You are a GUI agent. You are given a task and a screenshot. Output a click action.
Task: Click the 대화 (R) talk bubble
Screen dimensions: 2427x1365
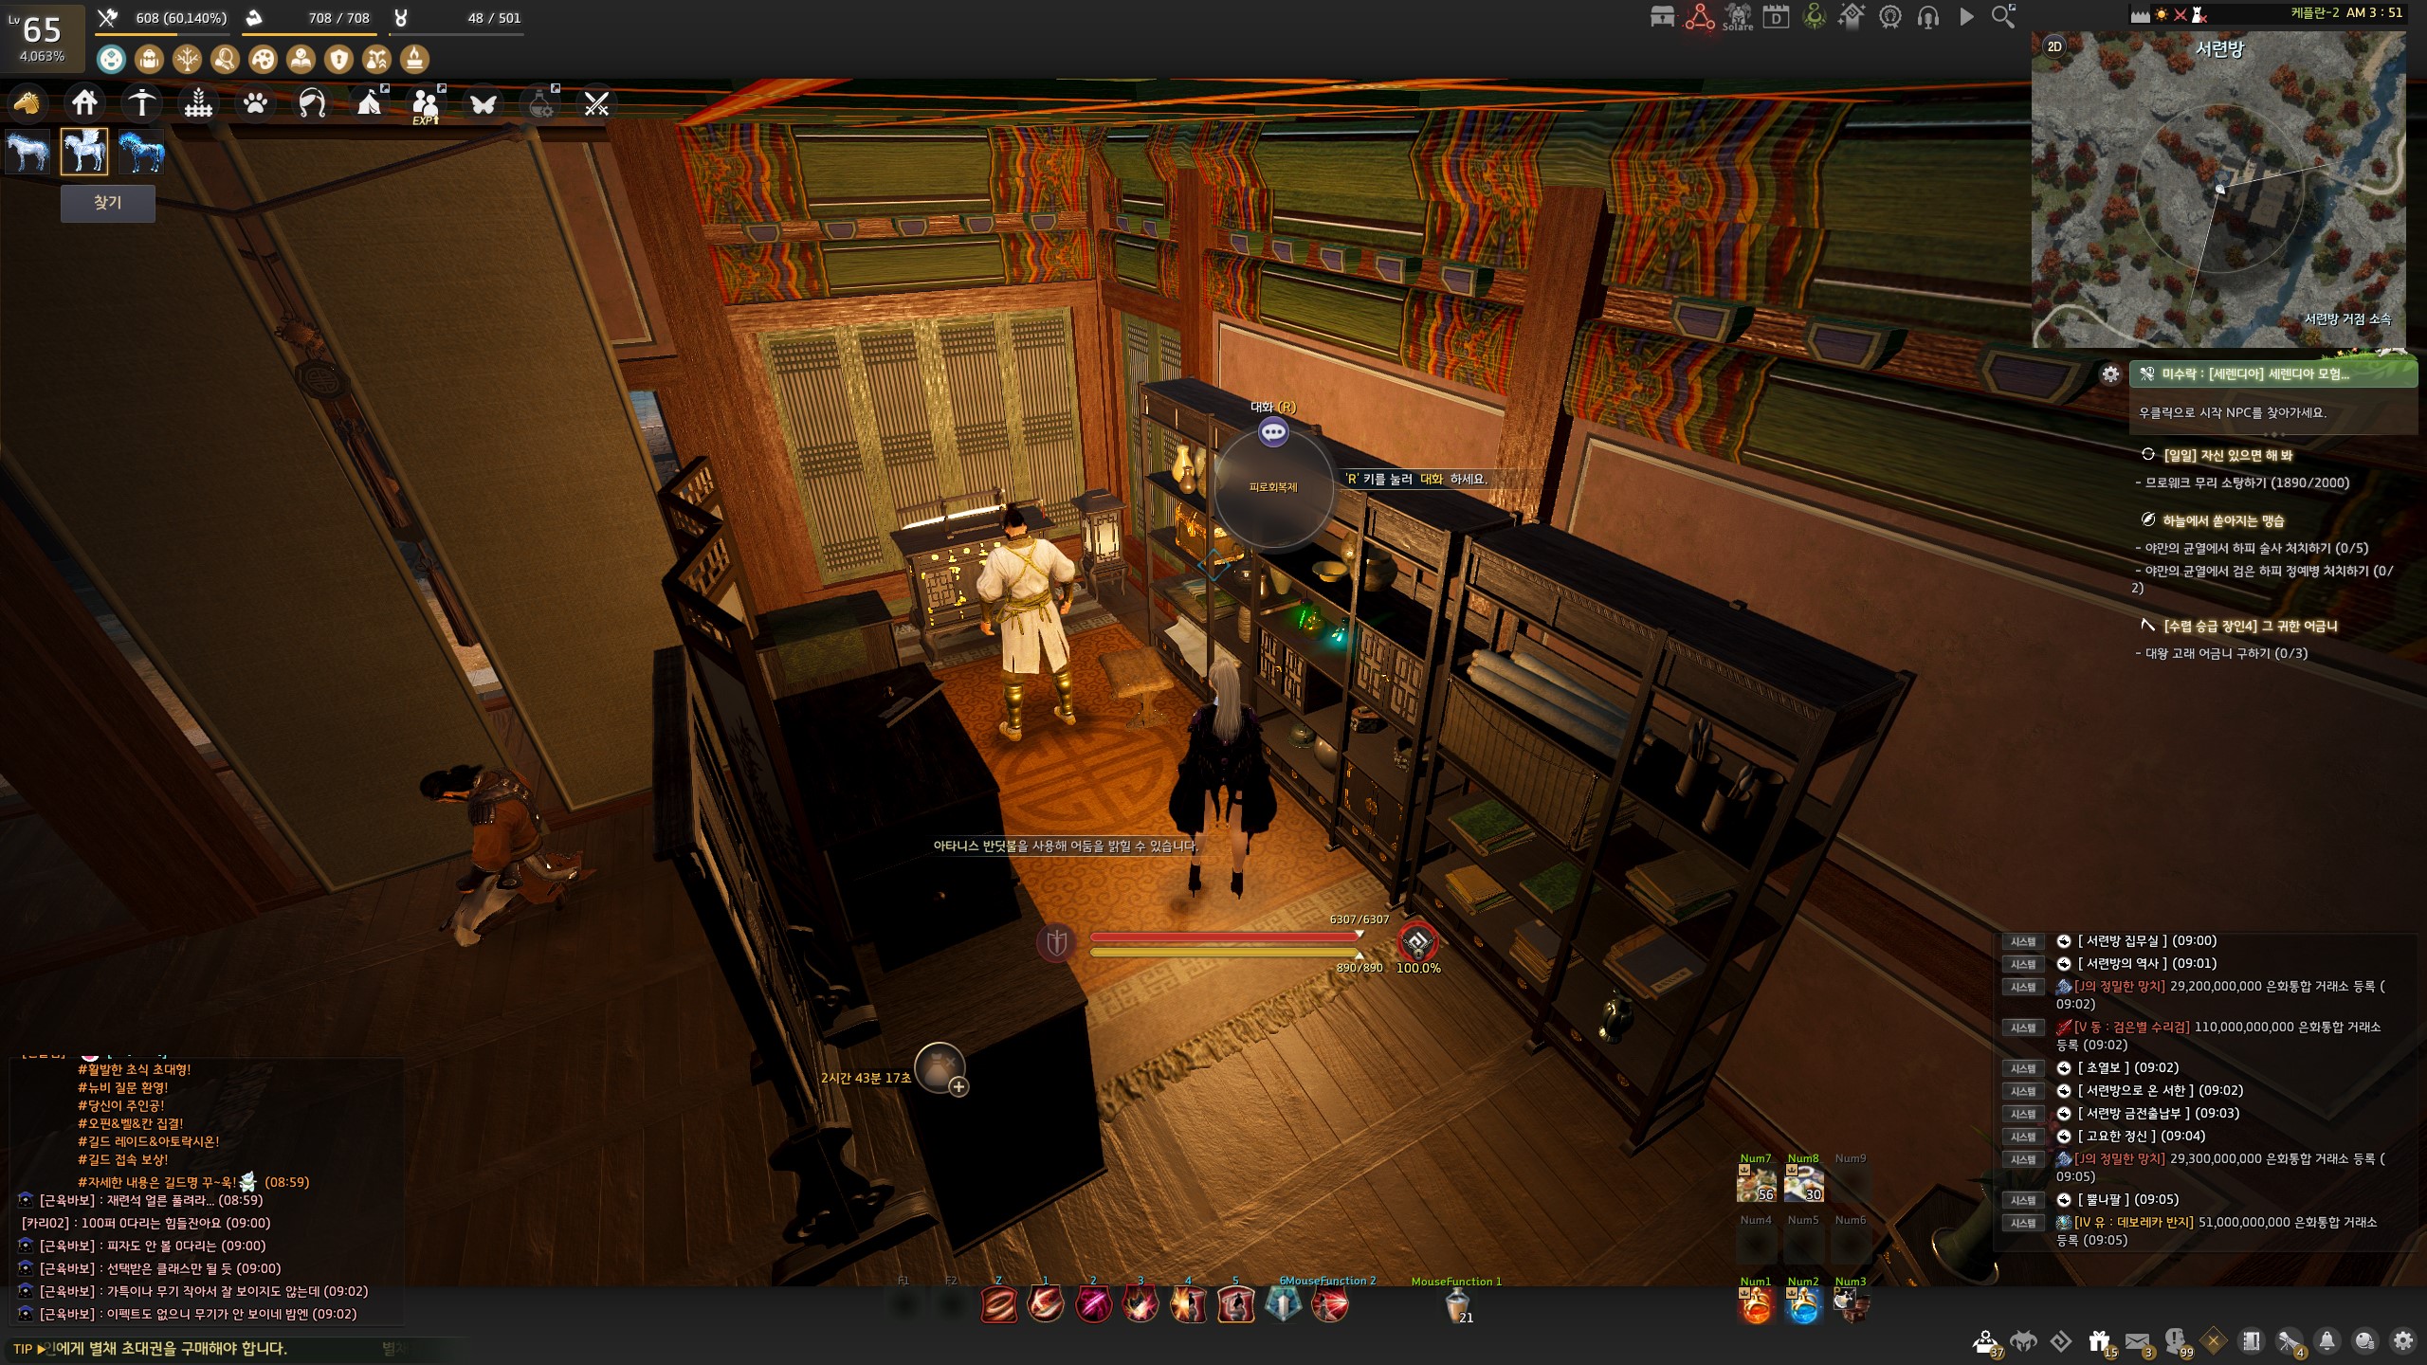point(1273,432)
